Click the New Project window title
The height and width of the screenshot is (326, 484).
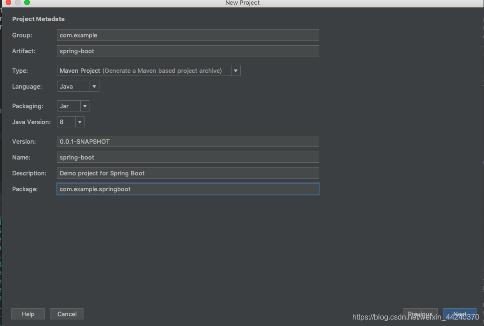(242, 3)
